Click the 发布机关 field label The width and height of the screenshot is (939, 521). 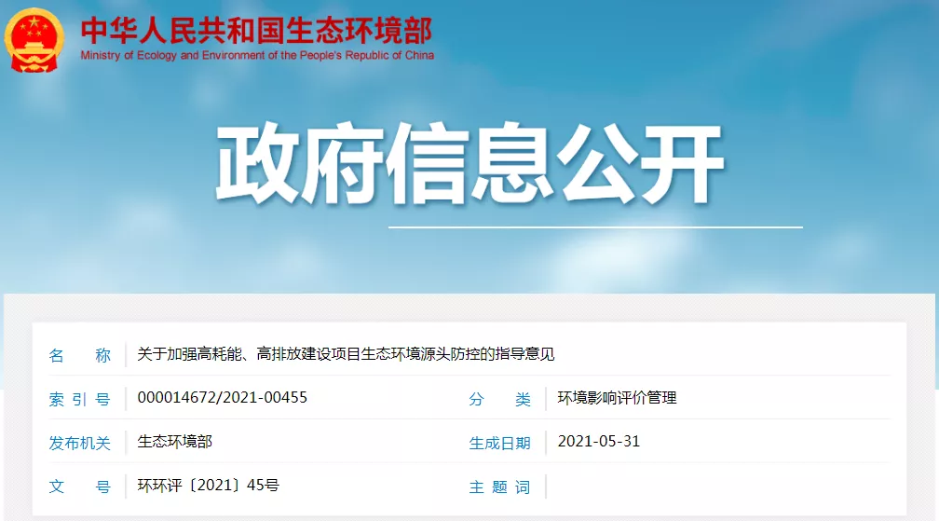pyautogui.click(x=79, y=443)
